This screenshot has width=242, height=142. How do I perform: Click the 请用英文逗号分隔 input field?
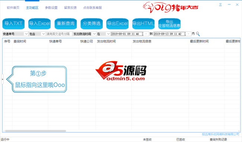[59, 34]
